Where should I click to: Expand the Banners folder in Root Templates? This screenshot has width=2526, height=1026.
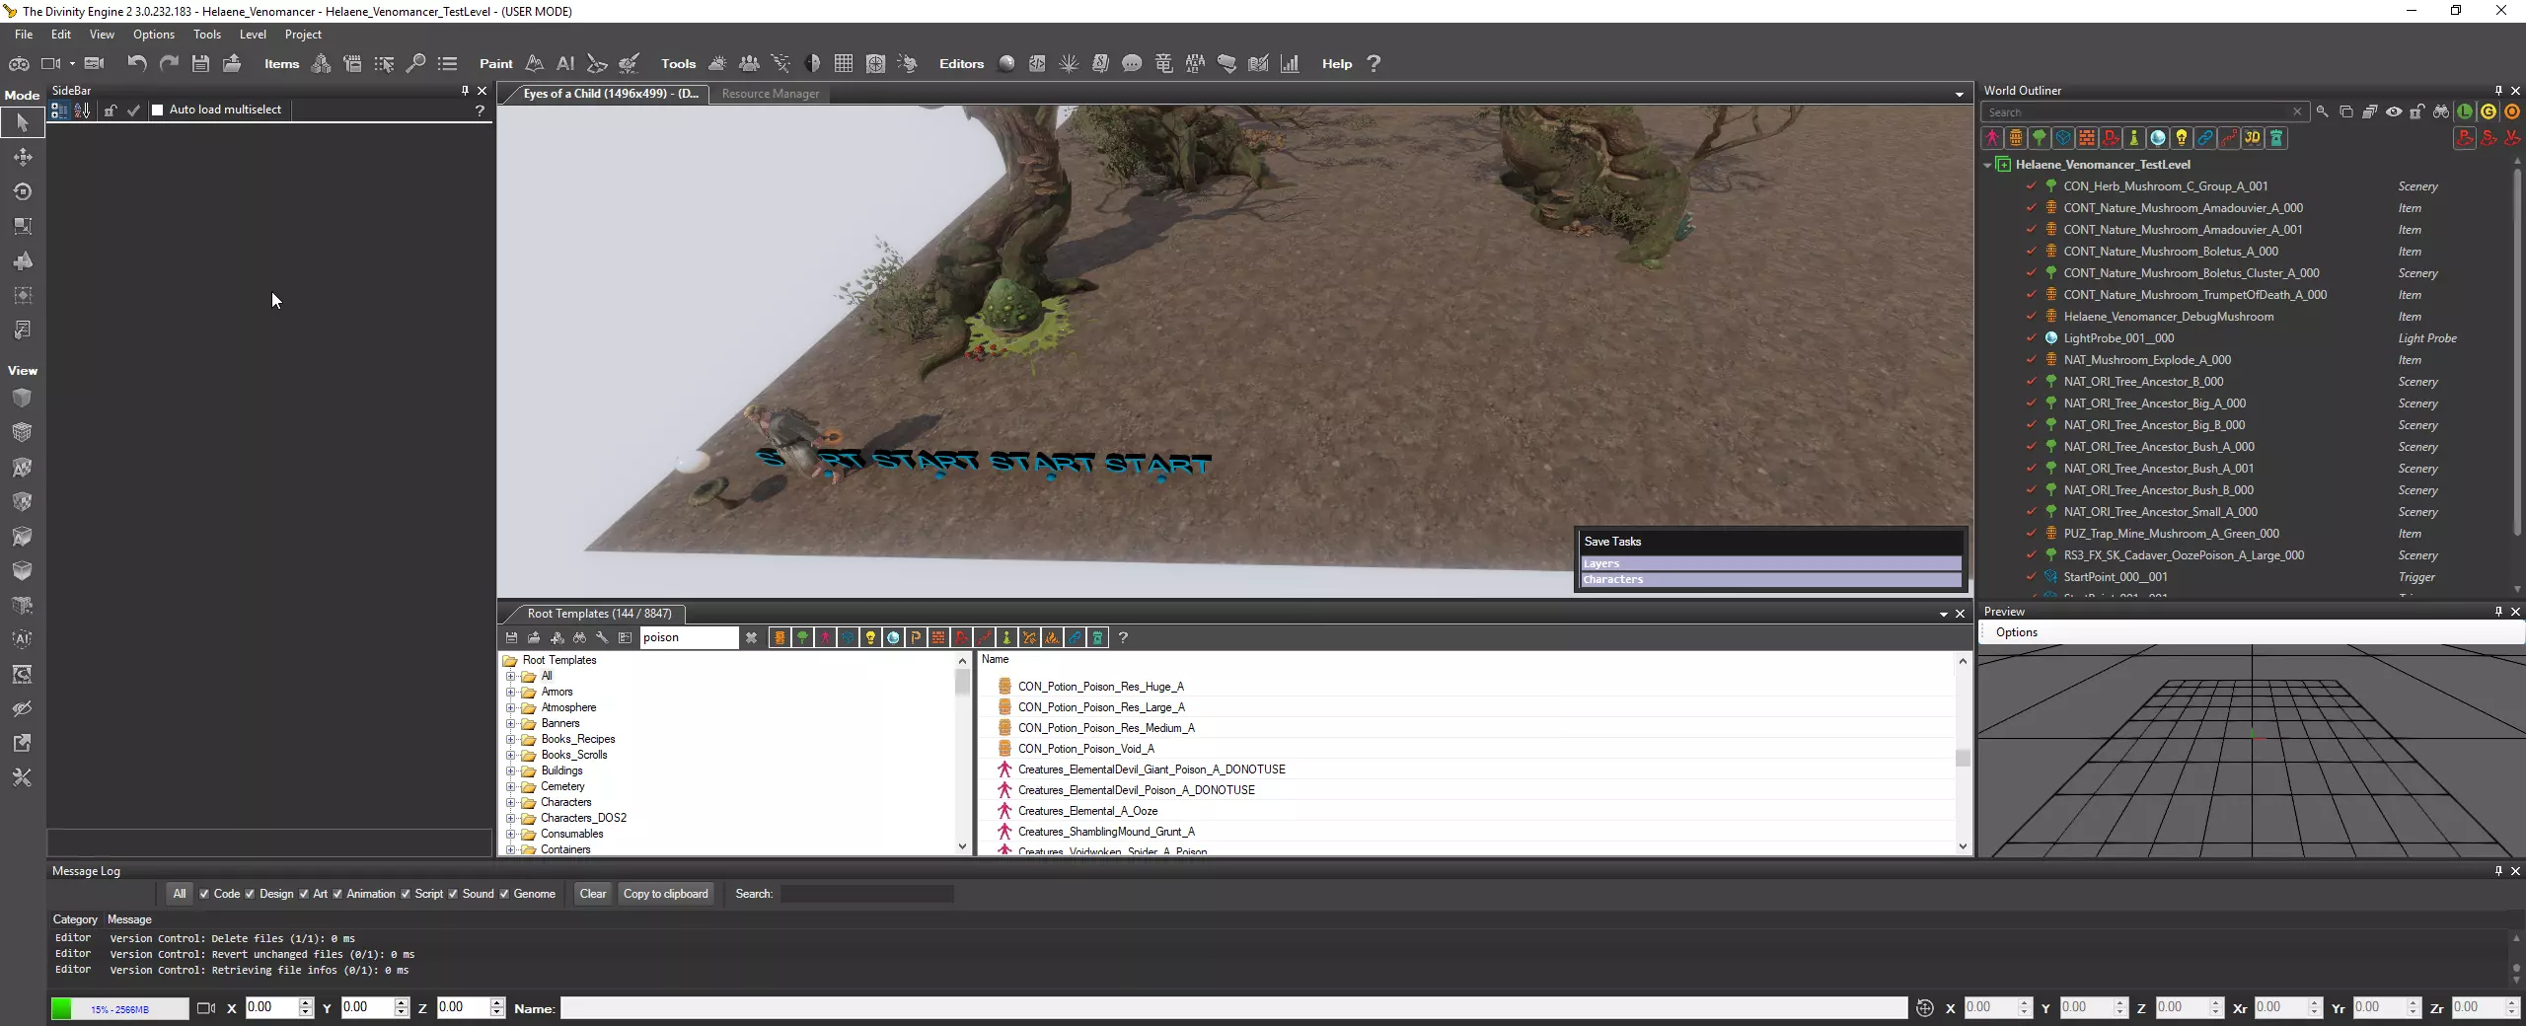coord(510,723)
